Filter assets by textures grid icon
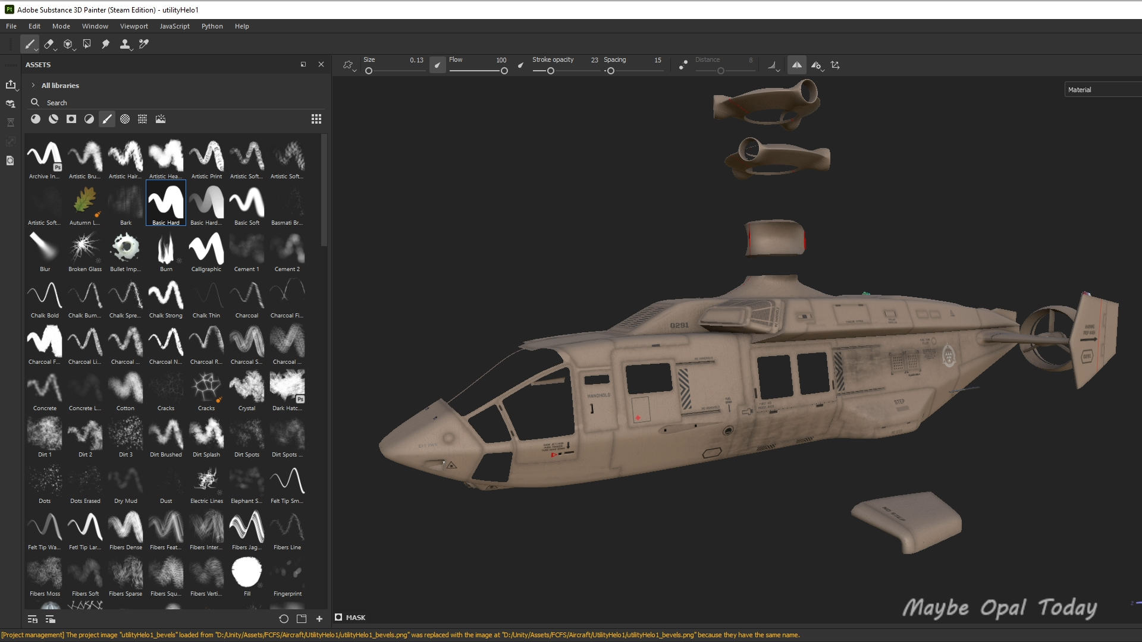 click(143, 119)
